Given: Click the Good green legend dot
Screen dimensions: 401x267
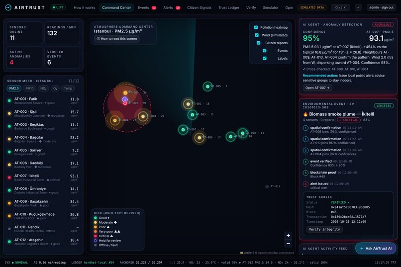Looking at the screenshot, I should tap(96, 218).
